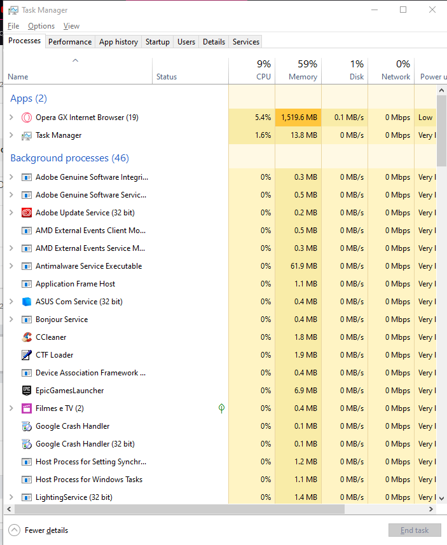Expand the Filmes e TV group
This screenshot has height=545, width=447.
[x=11, y=408]
